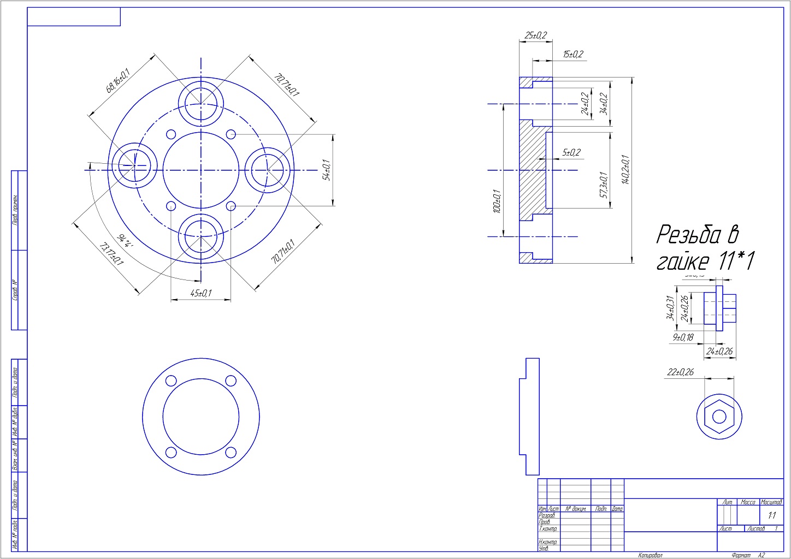Viewport: 791px width, 559px height.
Task: Click the empty revision box at top-left corner
Action: (74, 16)
